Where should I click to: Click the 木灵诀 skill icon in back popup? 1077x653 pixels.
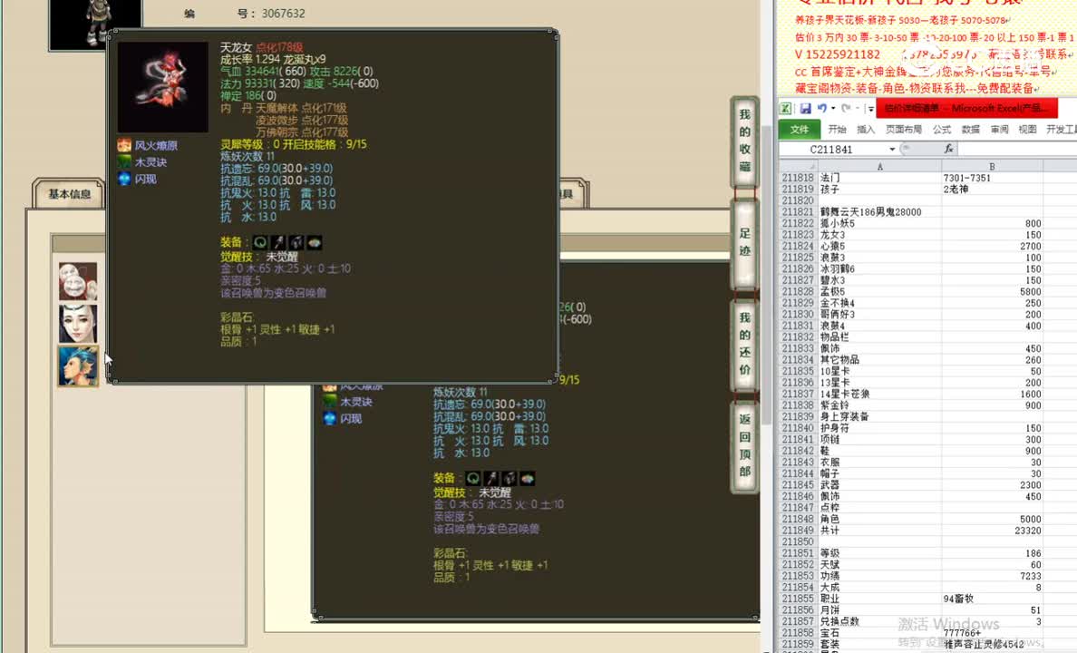(x=330, y=402)
